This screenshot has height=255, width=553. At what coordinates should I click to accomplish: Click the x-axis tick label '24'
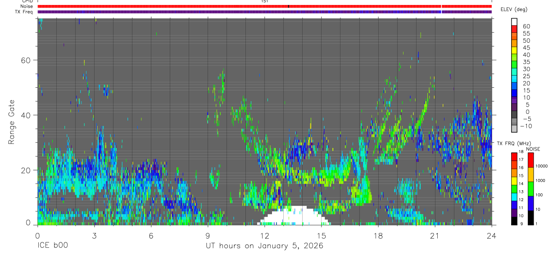pos(491,235)
